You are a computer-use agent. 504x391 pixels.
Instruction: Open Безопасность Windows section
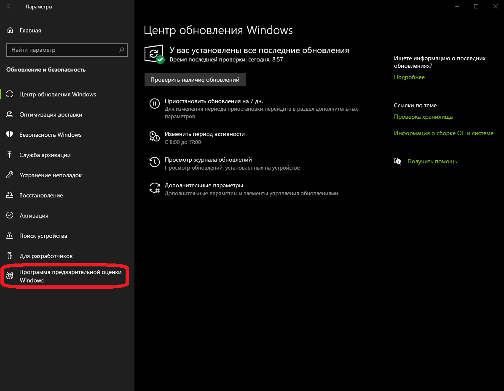coord(51,135)
